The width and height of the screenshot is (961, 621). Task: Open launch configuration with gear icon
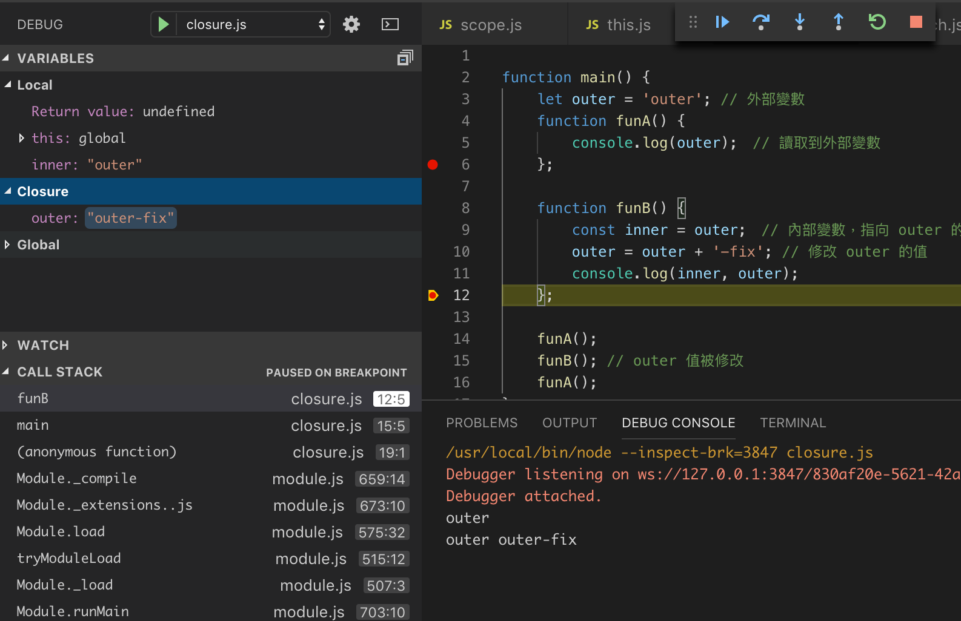[x=351, y=24]
